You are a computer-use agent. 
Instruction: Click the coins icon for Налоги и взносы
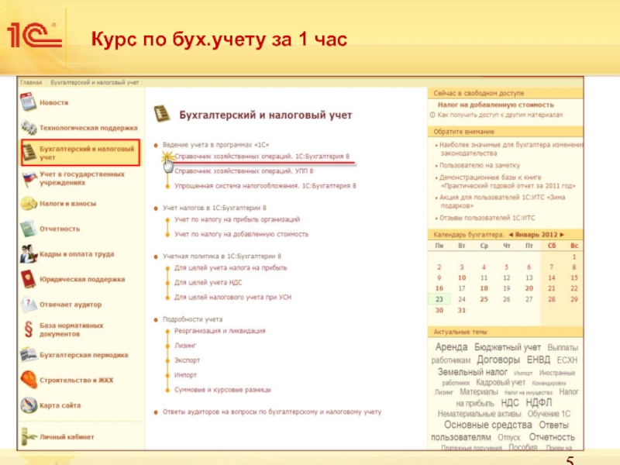pyautogui.click(x=29, y=204)
